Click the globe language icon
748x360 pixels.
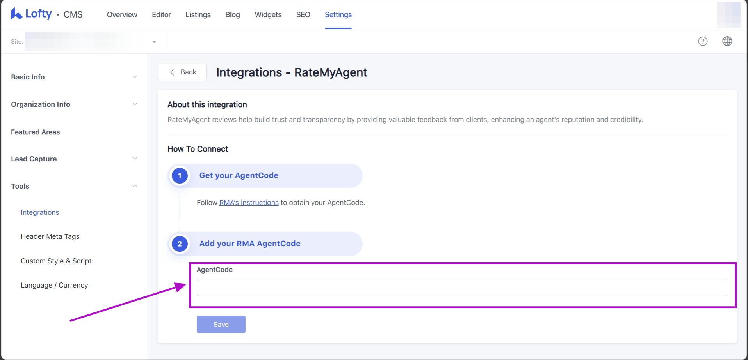[x=727, y=41]
